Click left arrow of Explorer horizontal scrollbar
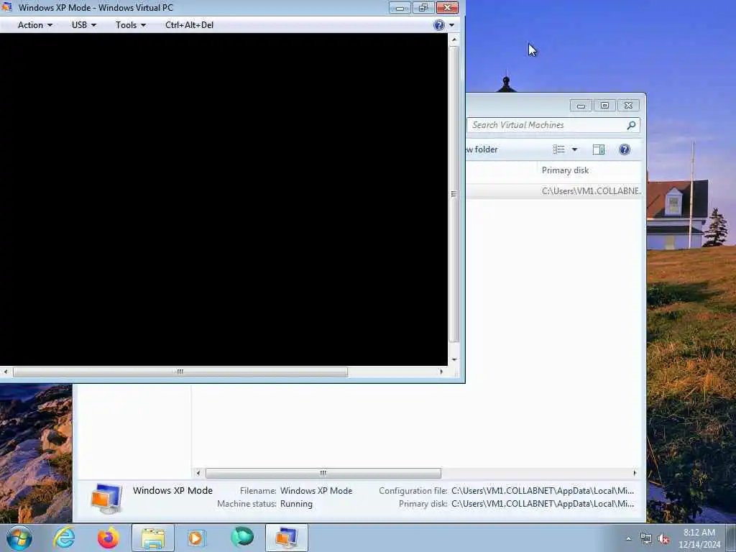Image resolution: width=736 pixels, height=552 pixels. pos(198,473)
